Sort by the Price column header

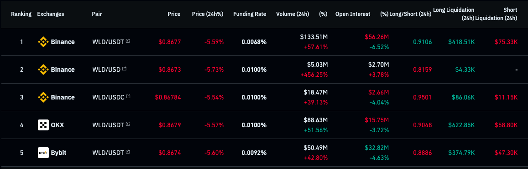[x=174, y=14]
